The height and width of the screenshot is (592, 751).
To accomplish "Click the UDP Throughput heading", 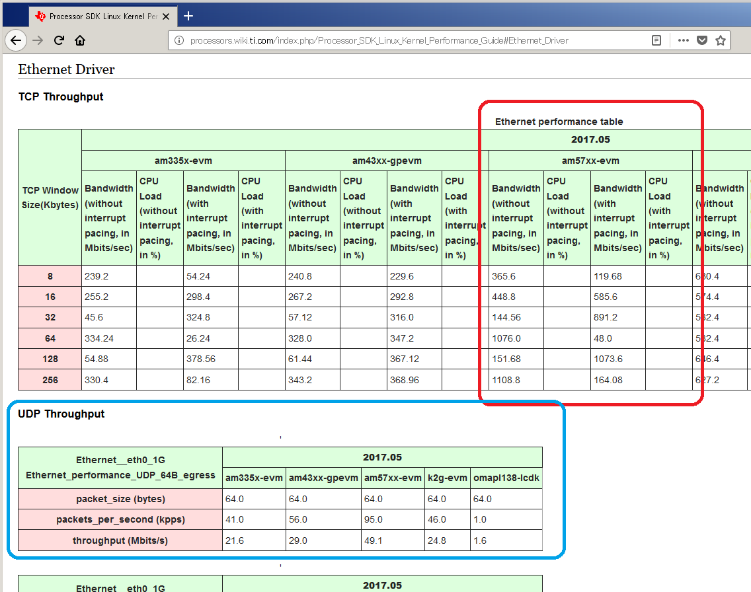I will point(61,414).
